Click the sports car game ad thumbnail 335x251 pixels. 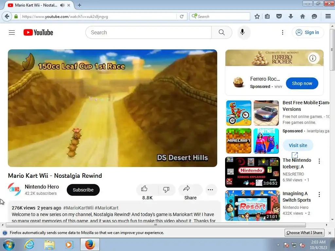(266, 113)
